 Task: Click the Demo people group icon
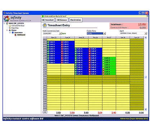coord(10,30)
